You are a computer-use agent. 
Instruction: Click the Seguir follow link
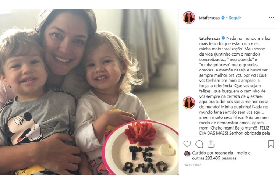[235, 18]
